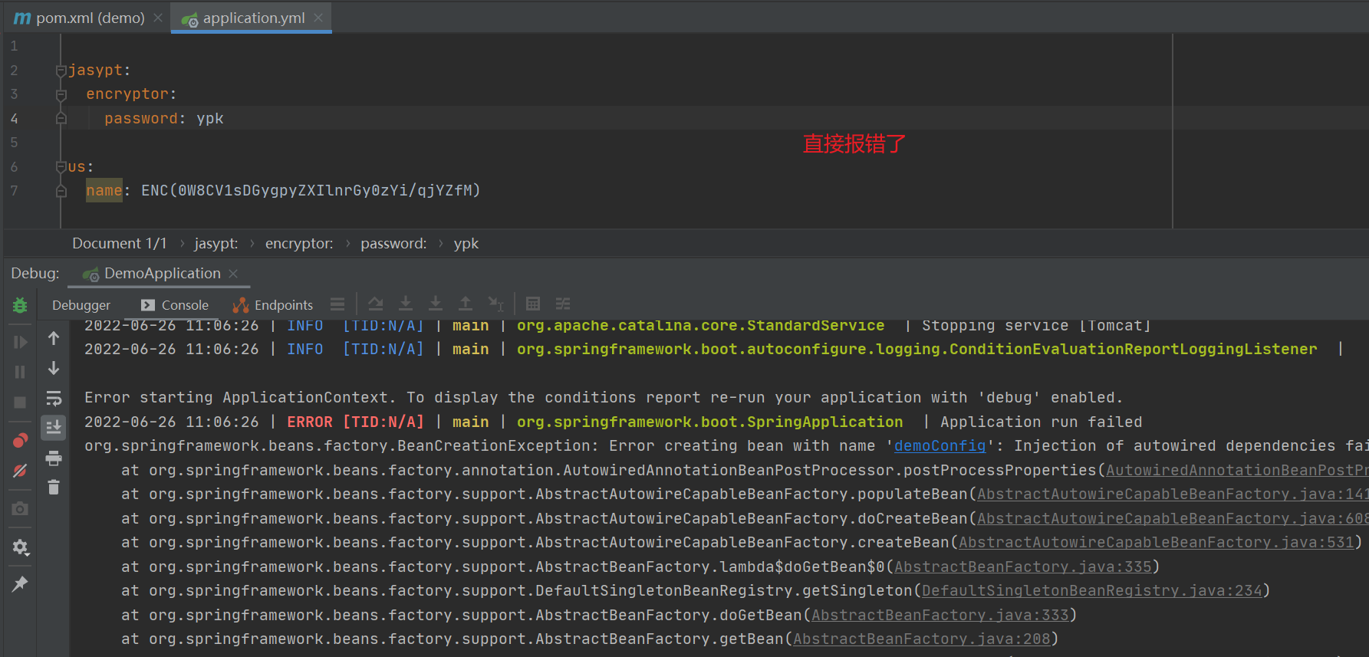
Task: Click the Pause Program icon
Action: click(x=20, y=372)
